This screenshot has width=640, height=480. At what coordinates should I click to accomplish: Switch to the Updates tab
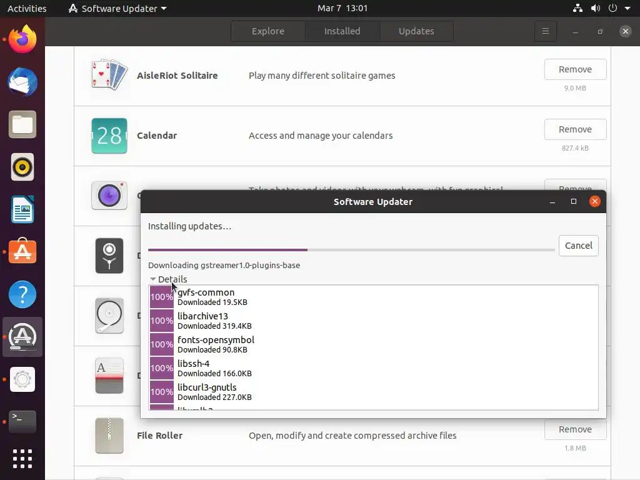pyautogui.click(x=416, y=31)
